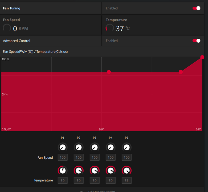Select the P4 fan speed value field

pyautogui.click(x=111, y=157)
